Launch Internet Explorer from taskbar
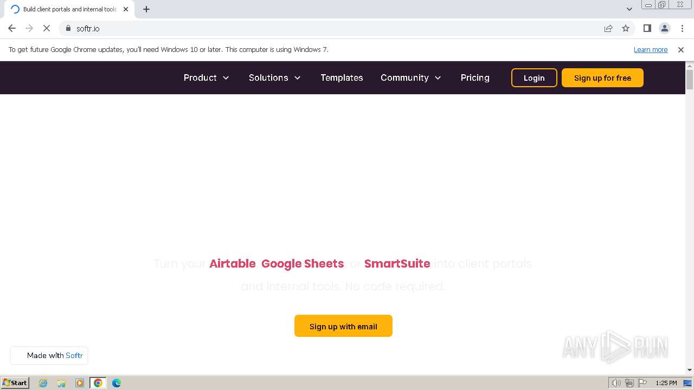694x390 pixels. [x=43, y=383]
